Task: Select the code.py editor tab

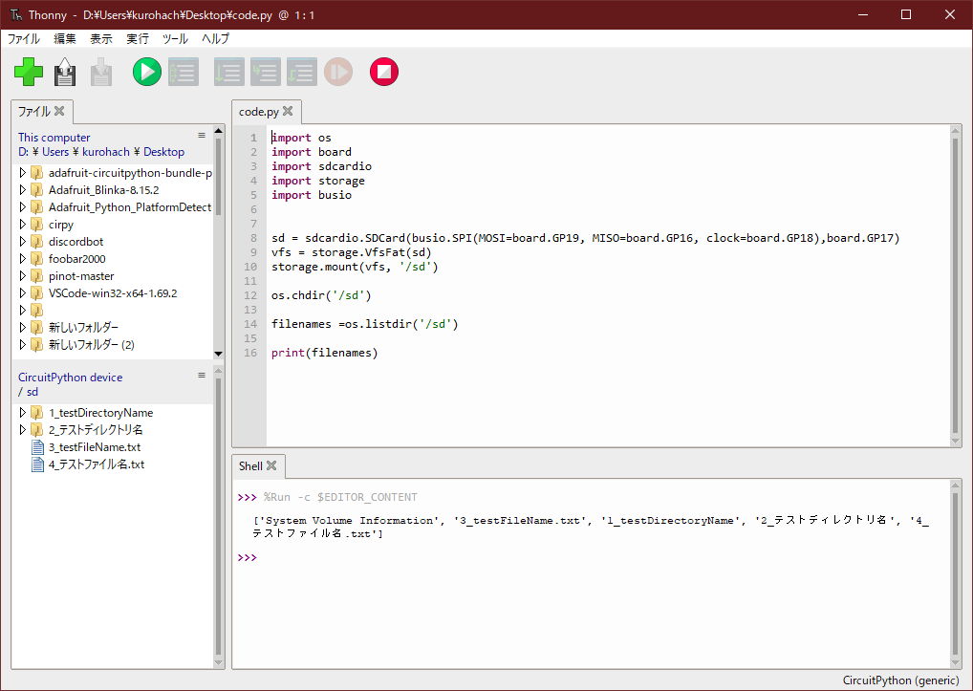Action: (x=259, y=112)
